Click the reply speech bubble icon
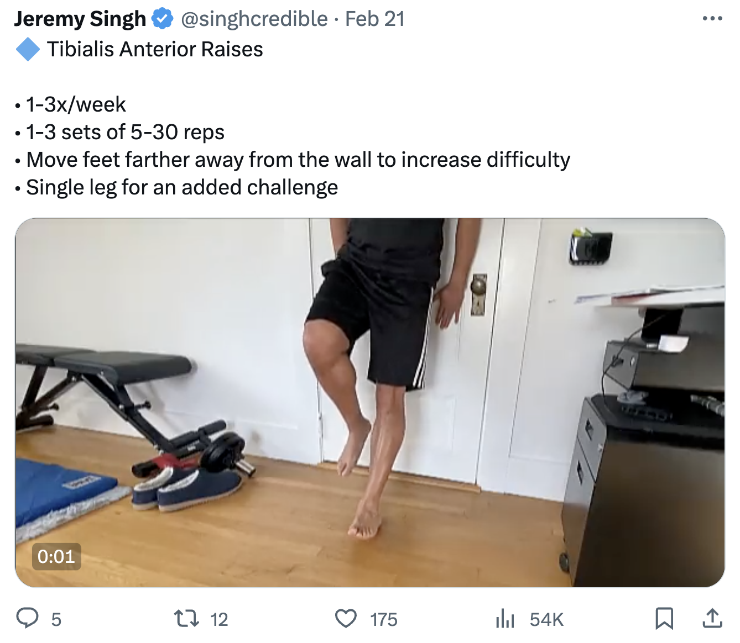The width and height of the screenshot is (740, 643). point(27,618)
